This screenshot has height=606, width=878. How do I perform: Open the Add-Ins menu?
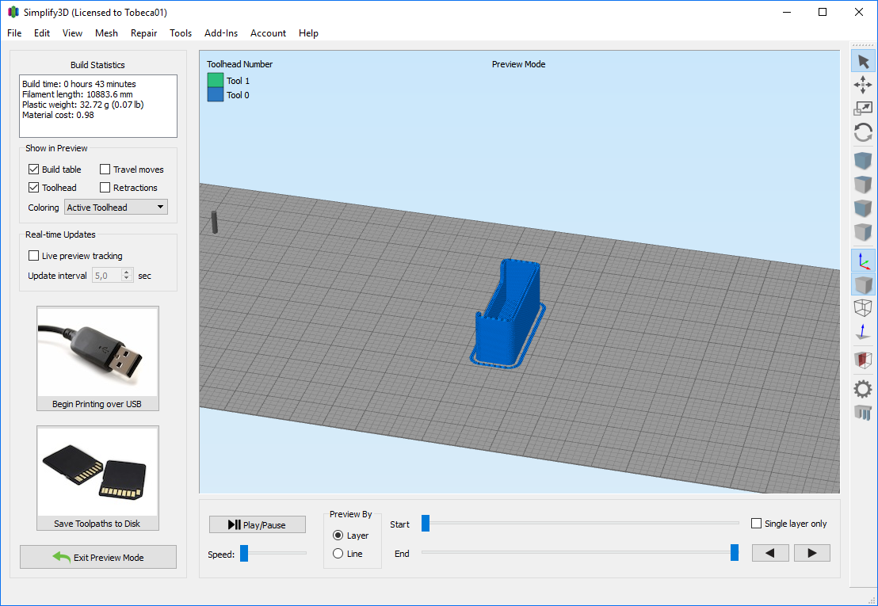coord(221,33)
